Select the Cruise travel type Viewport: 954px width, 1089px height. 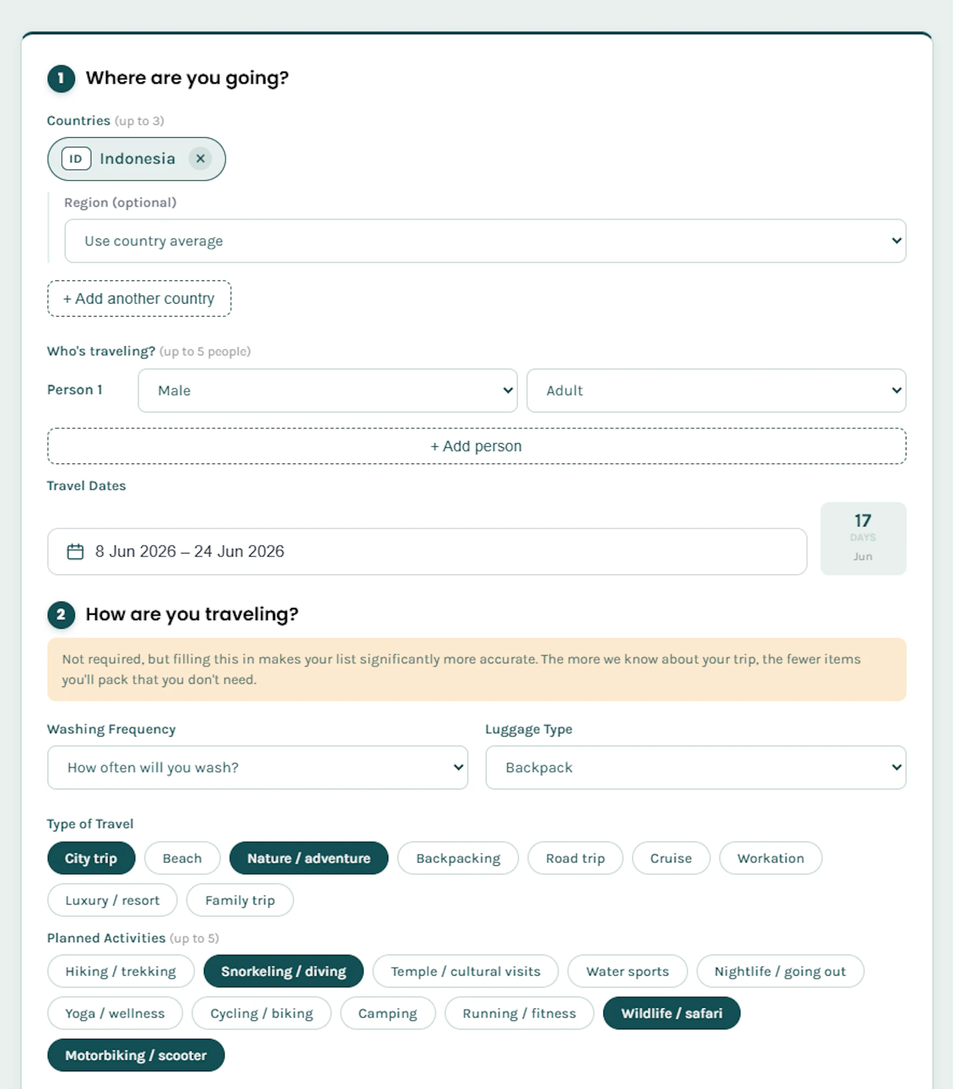[x=671, y=858]
